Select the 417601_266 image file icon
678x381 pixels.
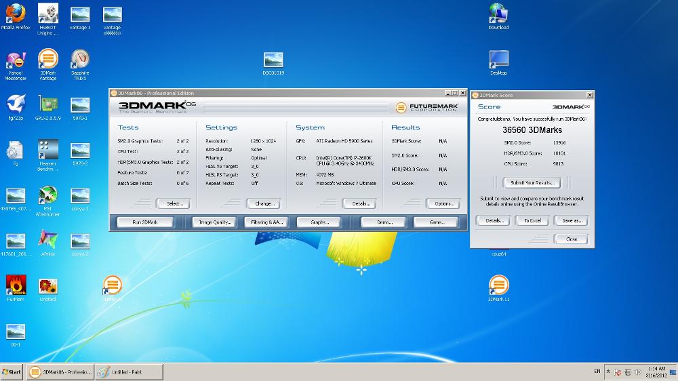16,245
